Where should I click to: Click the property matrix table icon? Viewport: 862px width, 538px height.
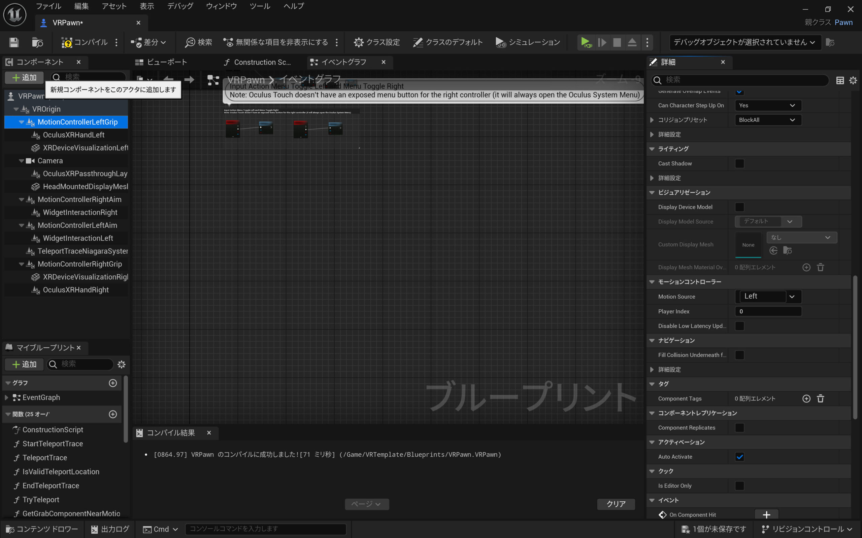click(840, 80)
